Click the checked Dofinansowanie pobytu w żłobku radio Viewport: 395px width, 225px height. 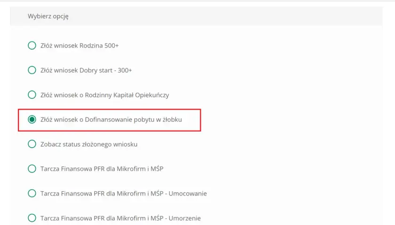[x=32, y=120]
